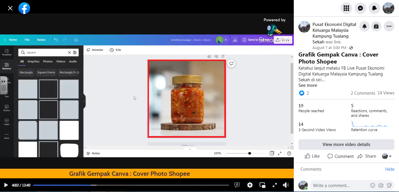This screenshot has width=399, height=192.
Task: Open More in the Canva sidebar
Action: point(7,136)
